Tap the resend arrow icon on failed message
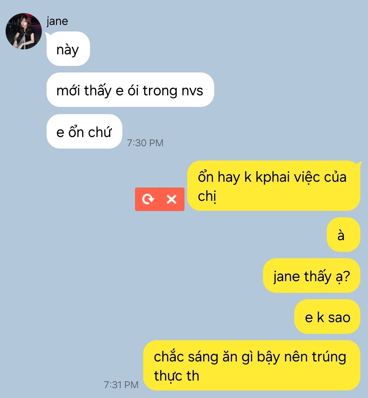This screenshot has width=368, height=398. pos(147,199)
